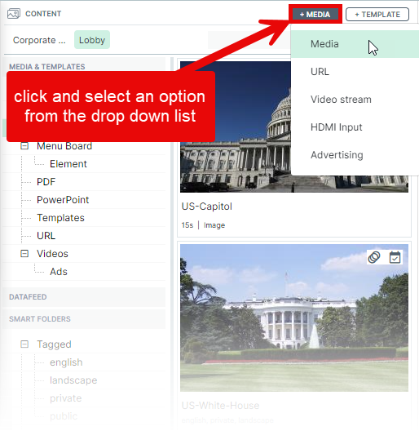Select the Ads subfolder
This screenshot has width=419, height=431.
pyautogui.click(x=59, y=272)
